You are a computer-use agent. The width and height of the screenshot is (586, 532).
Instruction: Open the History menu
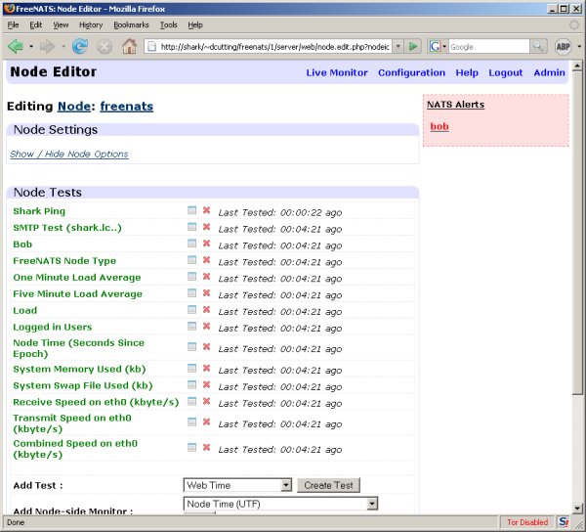click(x=91, y=25)
